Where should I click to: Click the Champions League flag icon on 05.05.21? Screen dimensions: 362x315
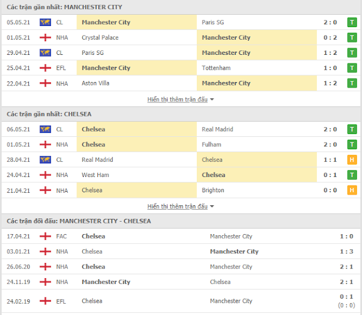[45, 23]
